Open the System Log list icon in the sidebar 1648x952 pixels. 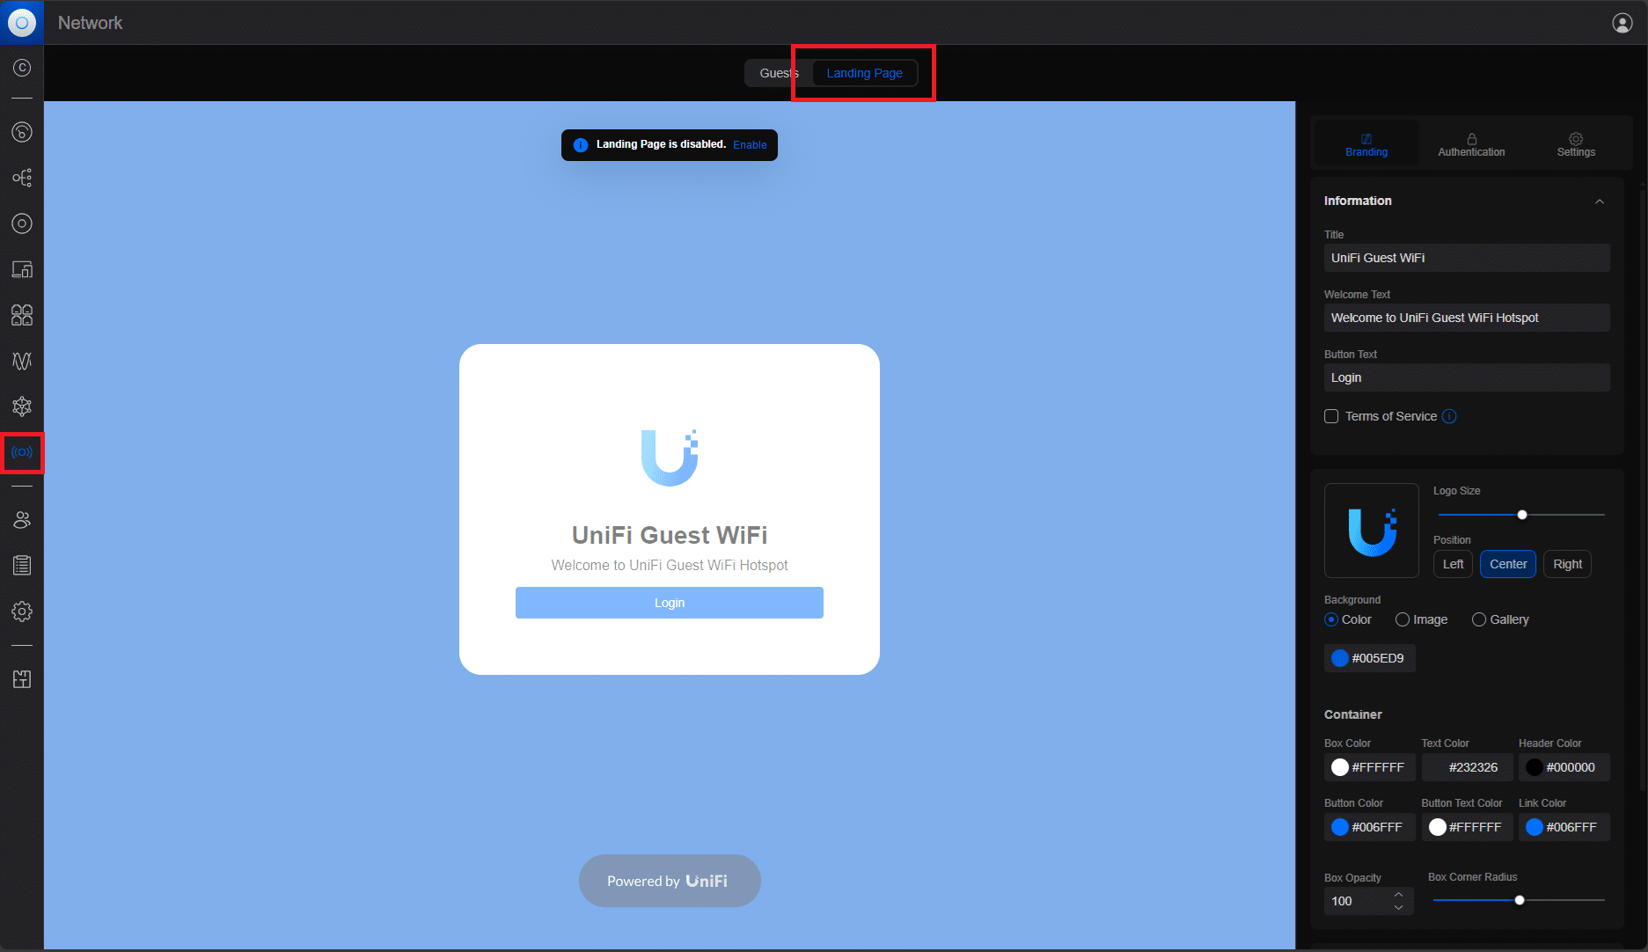22,566
